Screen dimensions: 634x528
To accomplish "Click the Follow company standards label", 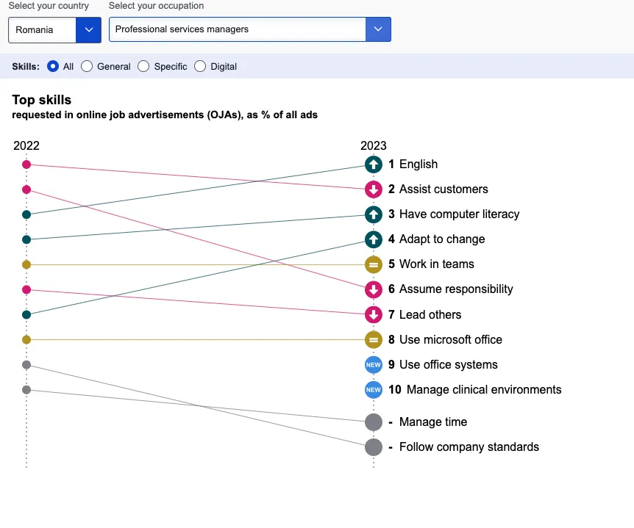I will [x=469, y=447].
